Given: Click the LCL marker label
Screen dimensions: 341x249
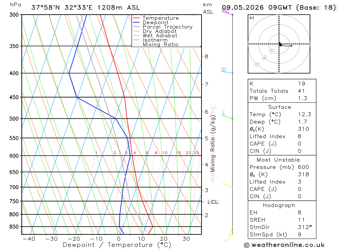Looking at the screenshot, I should [x=213, y=202].
